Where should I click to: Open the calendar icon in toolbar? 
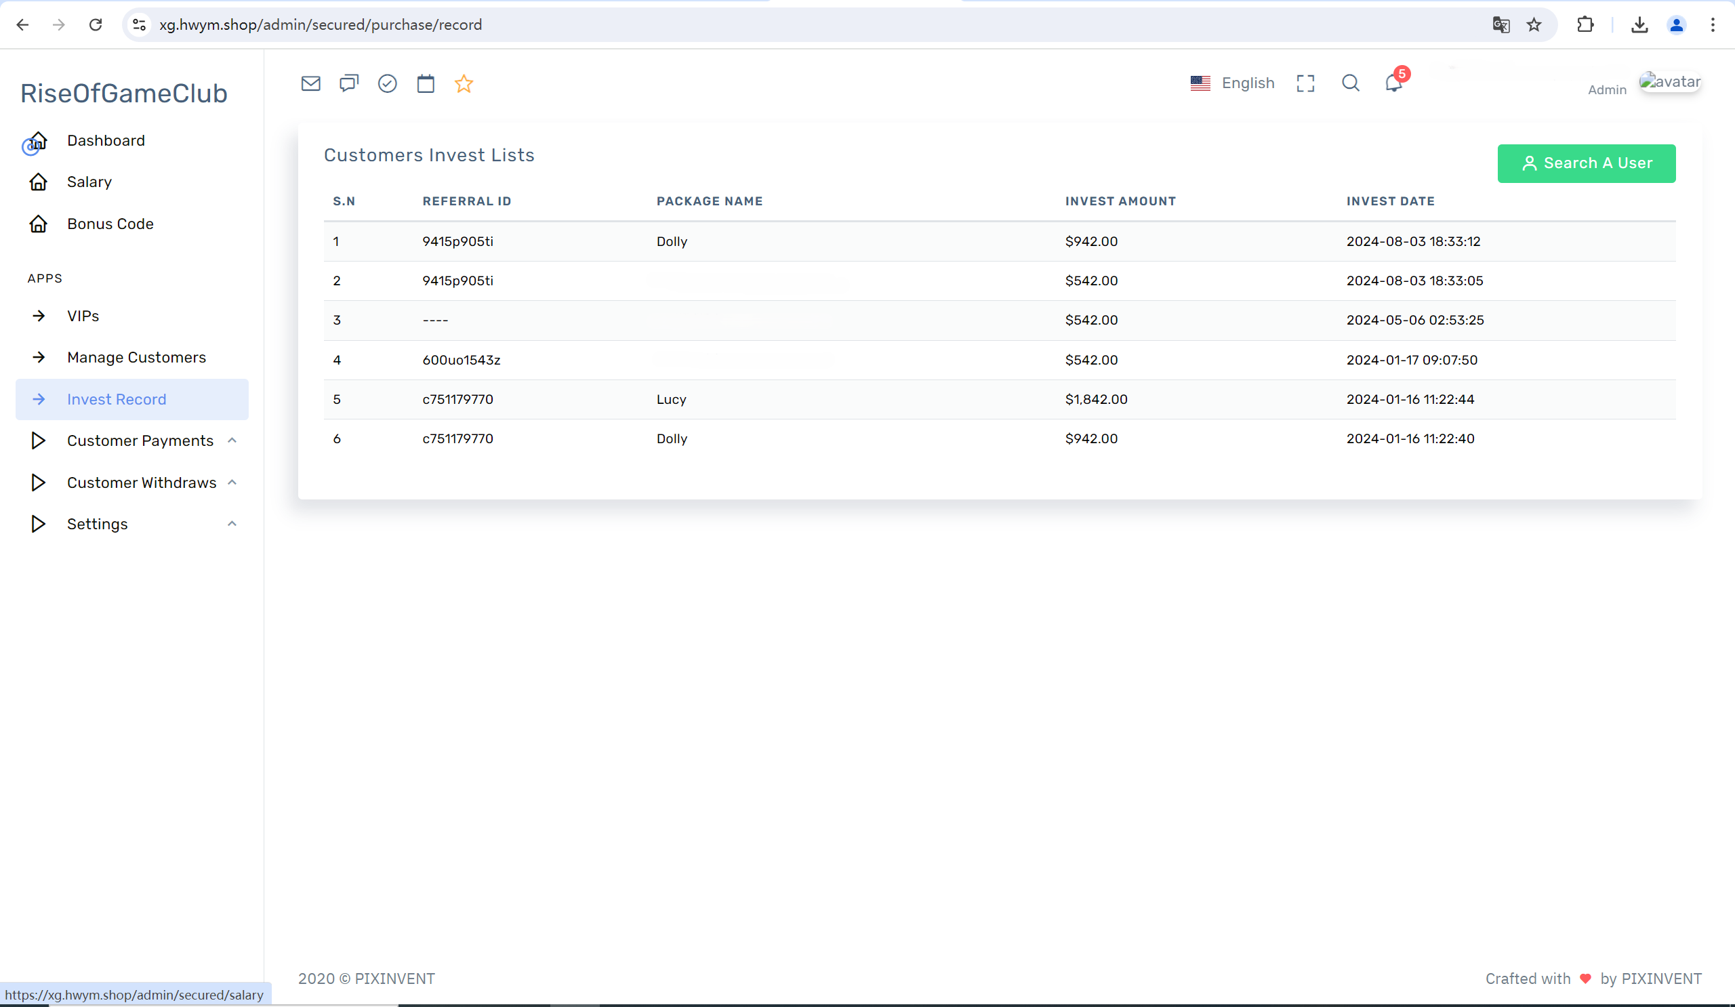tap(426, 83)
